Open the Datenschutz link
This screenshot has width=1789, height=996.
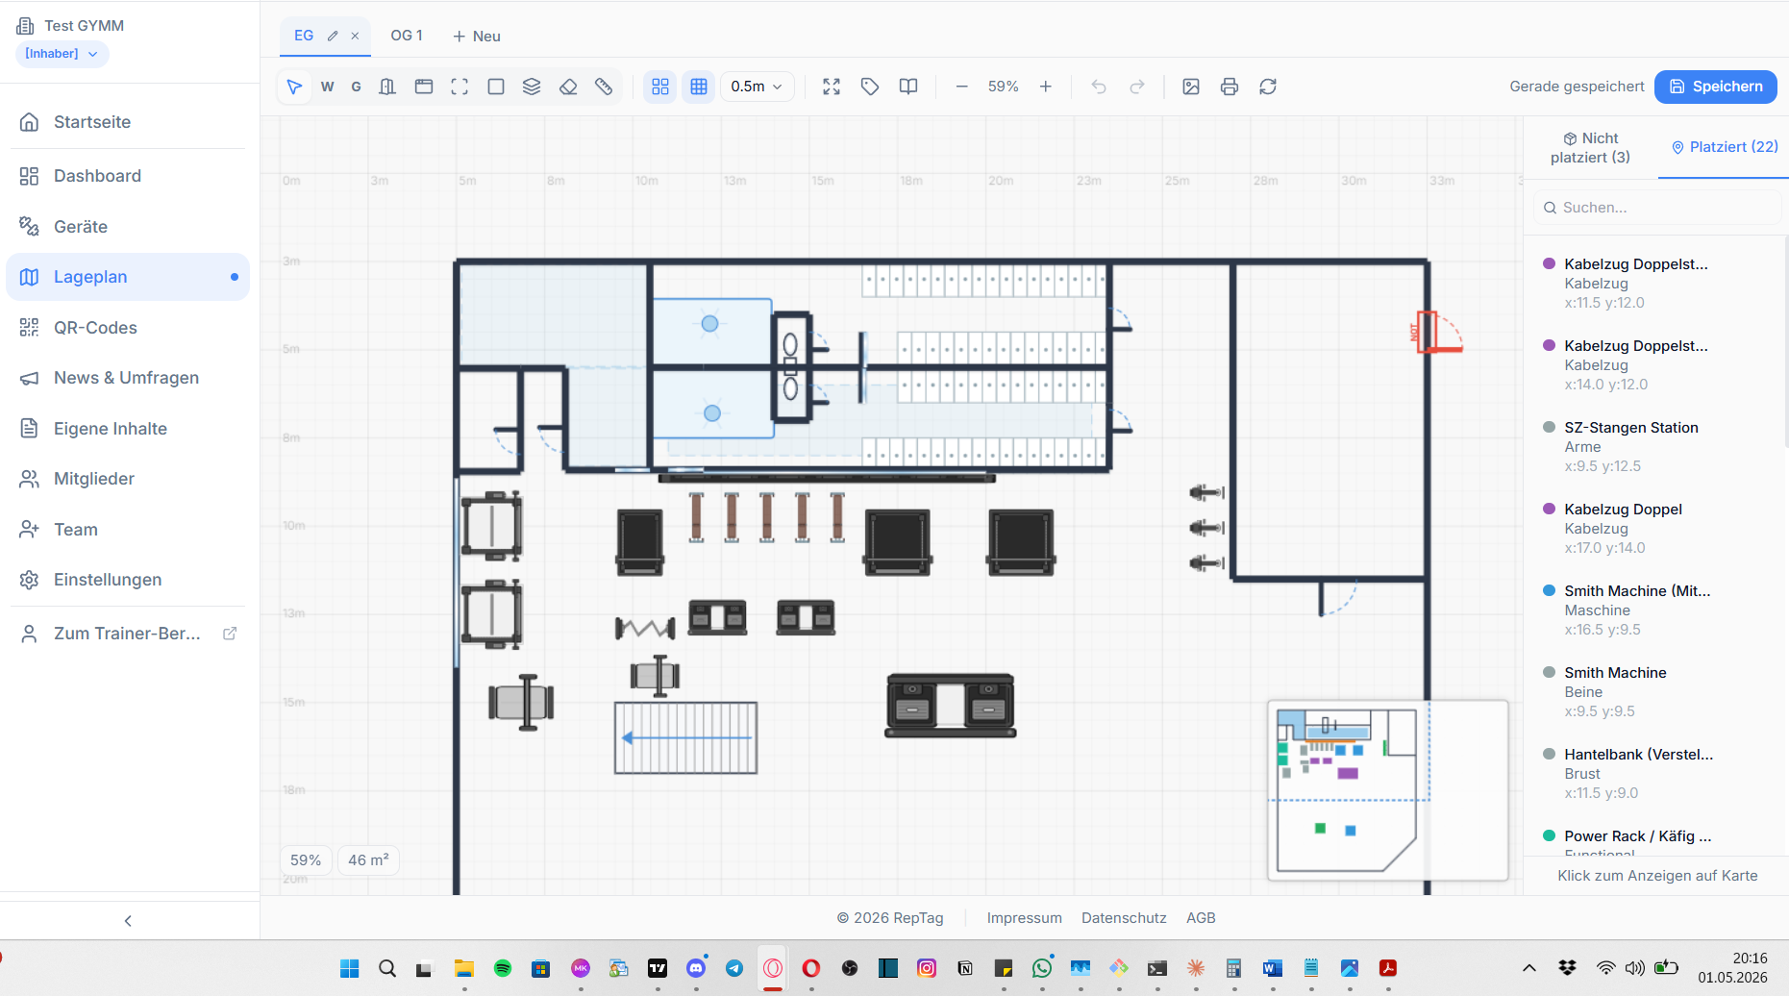[1124, 918]
